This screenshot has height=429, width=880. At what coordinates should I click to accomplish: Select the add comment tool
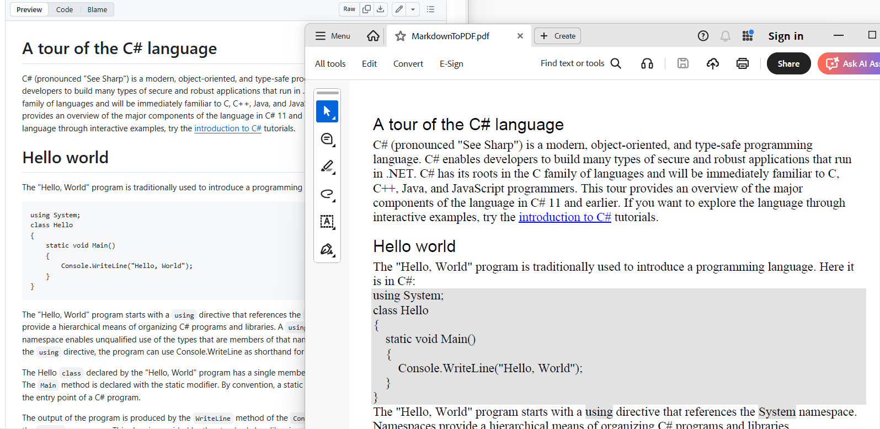pos(327,139)
